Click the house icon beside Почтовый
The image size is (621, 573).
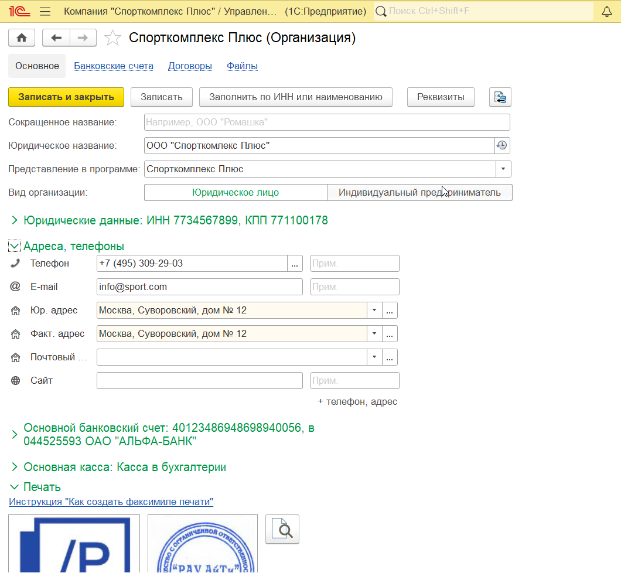coord(15,357)
